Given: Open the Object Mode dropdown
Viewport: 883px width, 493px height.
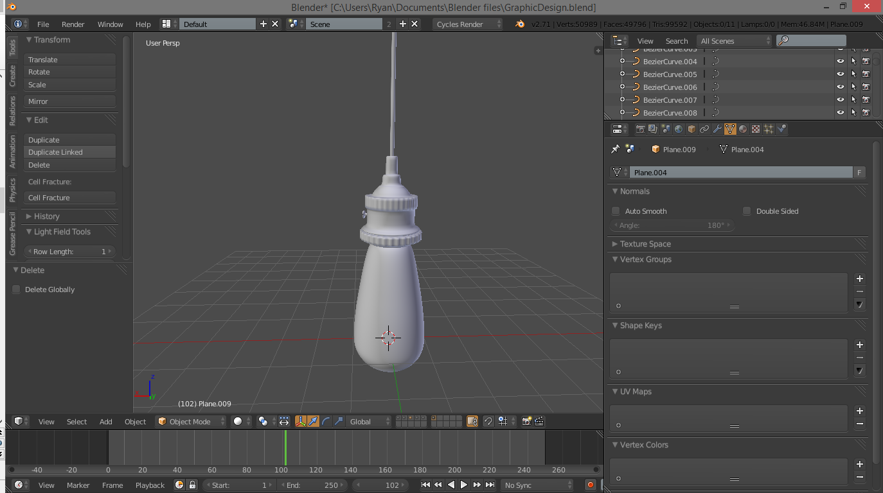Looking at the screenshot, I should click(x=191, y=421).
